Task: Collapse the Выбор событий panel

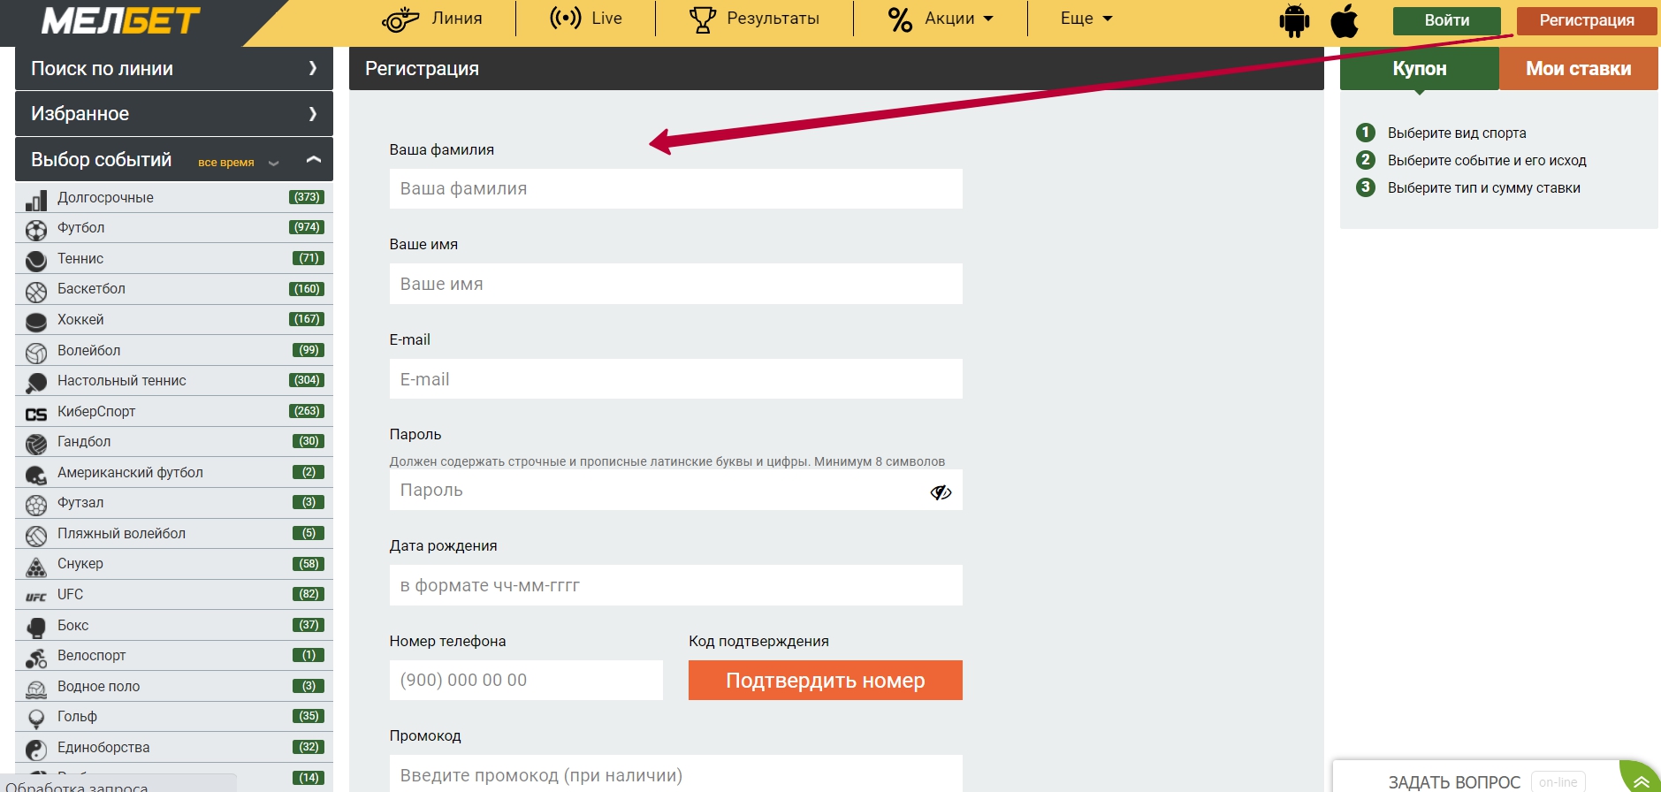Action: tap(313, 160)
